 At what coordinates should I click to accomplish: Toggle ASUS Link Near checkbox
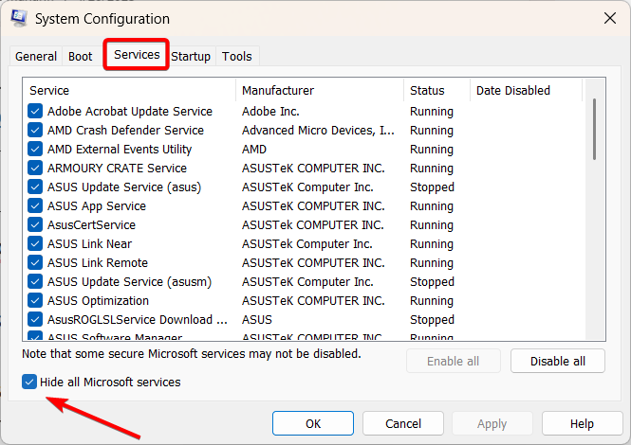[x=35, y=243]
